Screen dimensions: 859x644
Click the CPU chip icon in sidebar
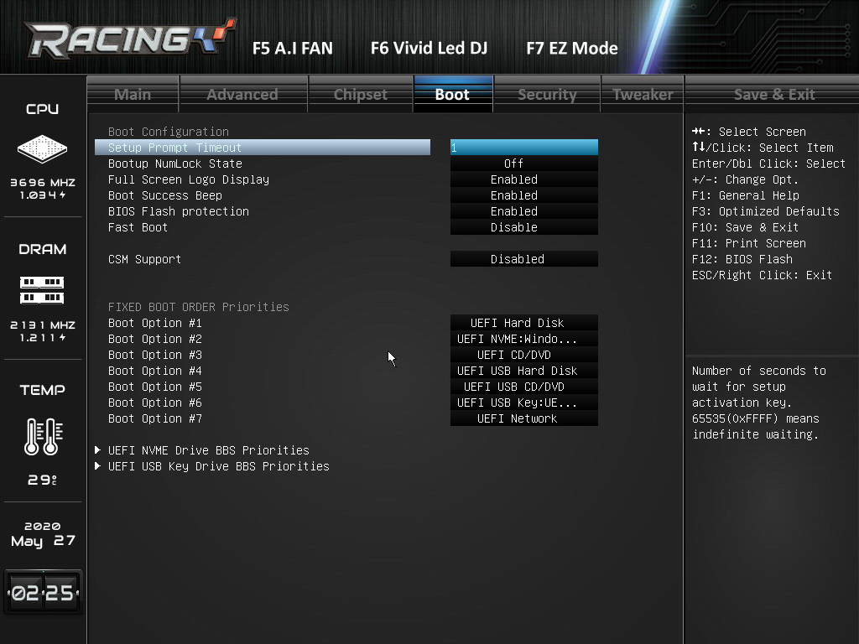(42, 149)
